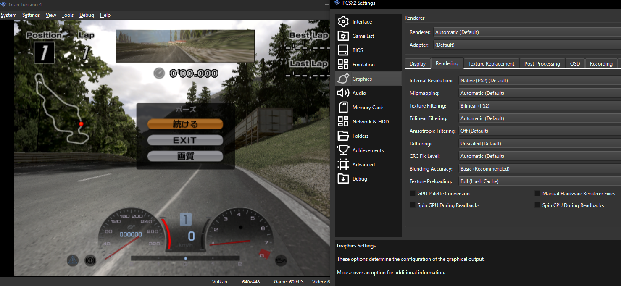Switch to the Texture Replacement tab
The height and width of the screenshot is (286, 621).
point(491,64)
